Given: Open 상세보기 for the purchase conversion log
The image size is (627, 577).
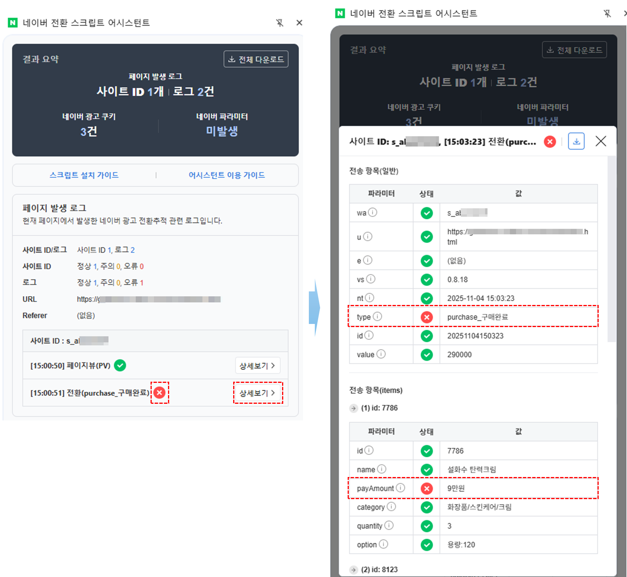Looking at the screenshot, I should (257, 393).
